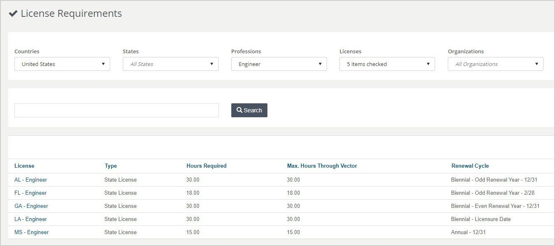Sort by Max. Hours Through Vector header
Viewport: 555px width, 246px height.
[322, 166]
